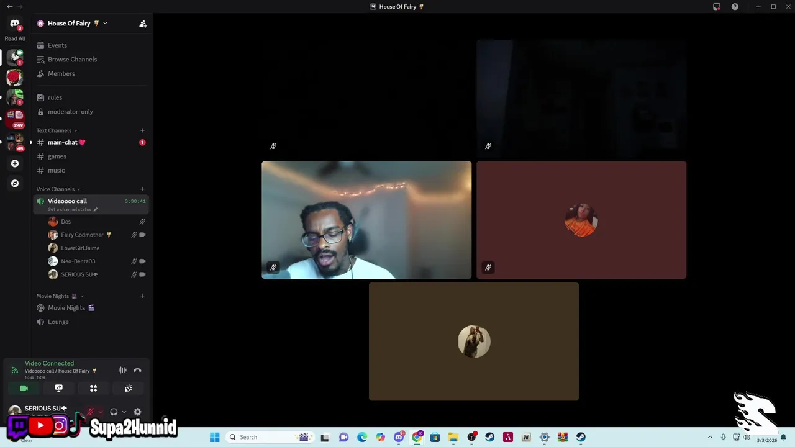The height and width of the screenshot is (447, 795).
Task: Open the main-chat text channel
Action: [x=91, y=142]
